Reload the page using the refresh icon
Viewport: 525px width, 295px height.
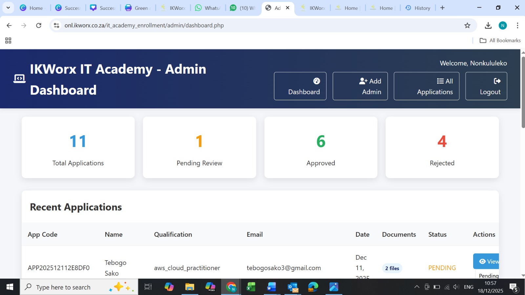[x=39, y=26]
